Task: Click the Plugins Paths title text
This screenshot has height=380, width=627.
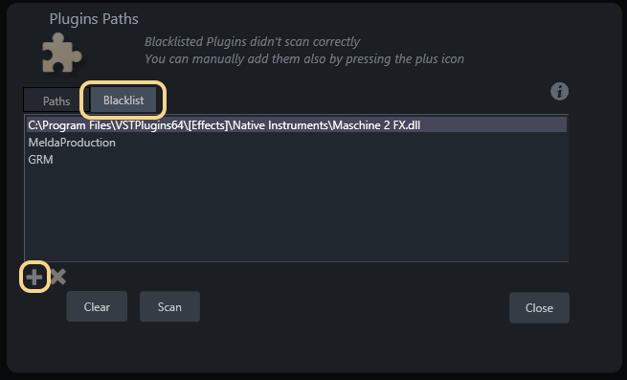Action: point(94,19)
